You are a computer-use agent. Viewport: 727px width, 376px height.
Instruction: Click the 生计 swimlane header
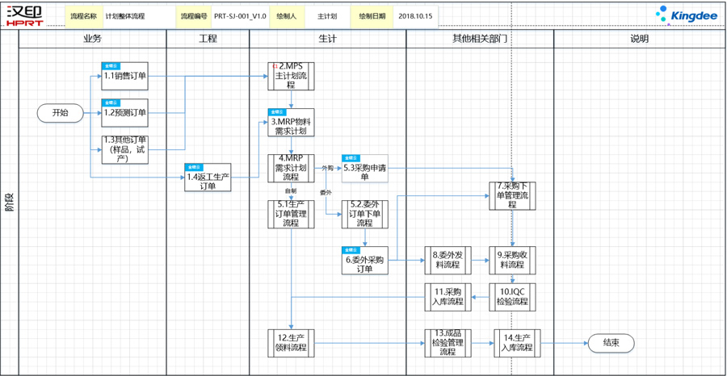327,39
